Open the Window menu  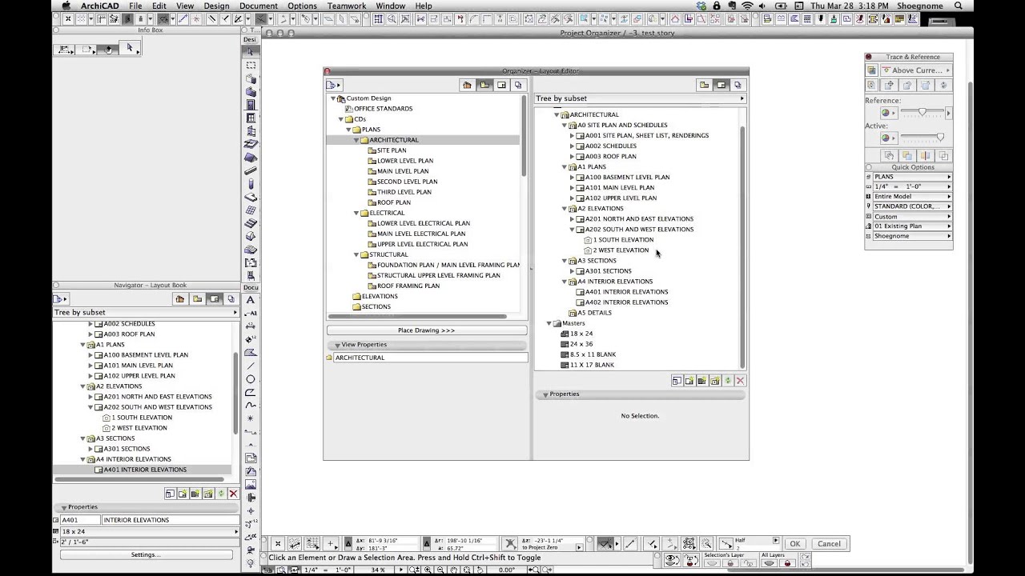click(390, 6)
